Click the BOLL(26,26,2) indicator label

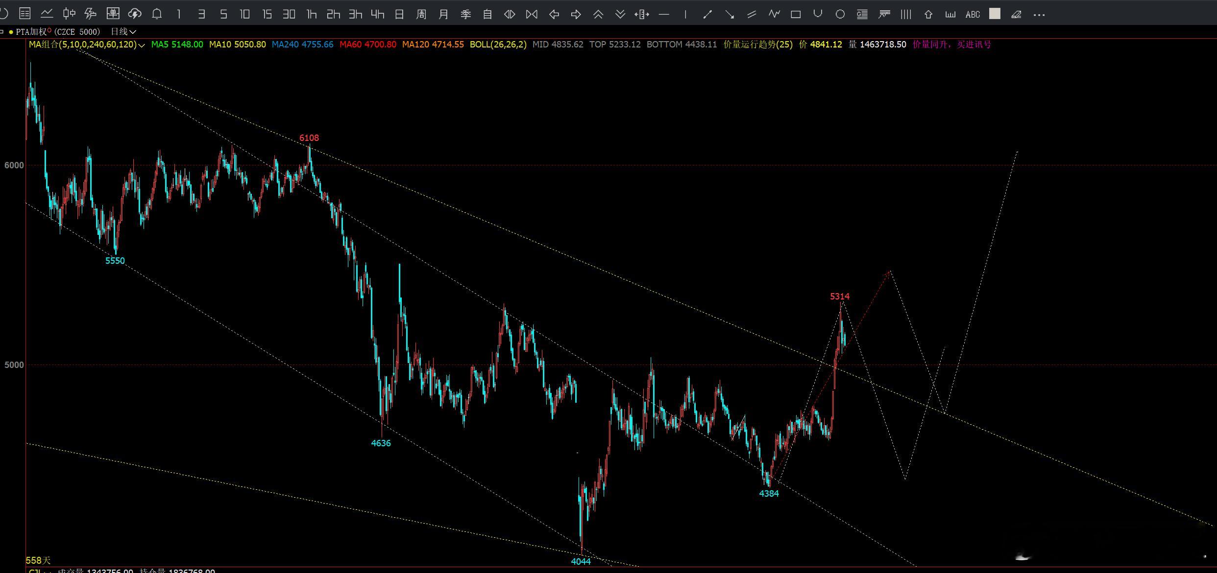[x=498, y=45]
